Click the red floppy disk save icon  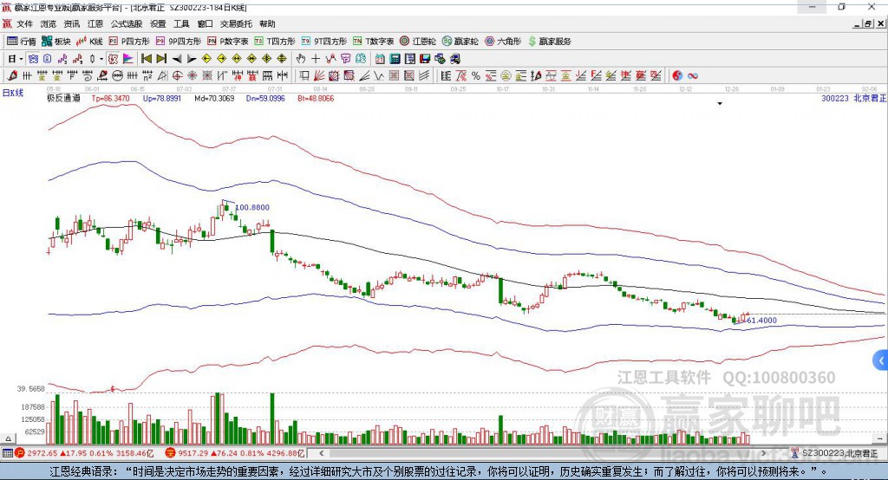tap(425, 59)
